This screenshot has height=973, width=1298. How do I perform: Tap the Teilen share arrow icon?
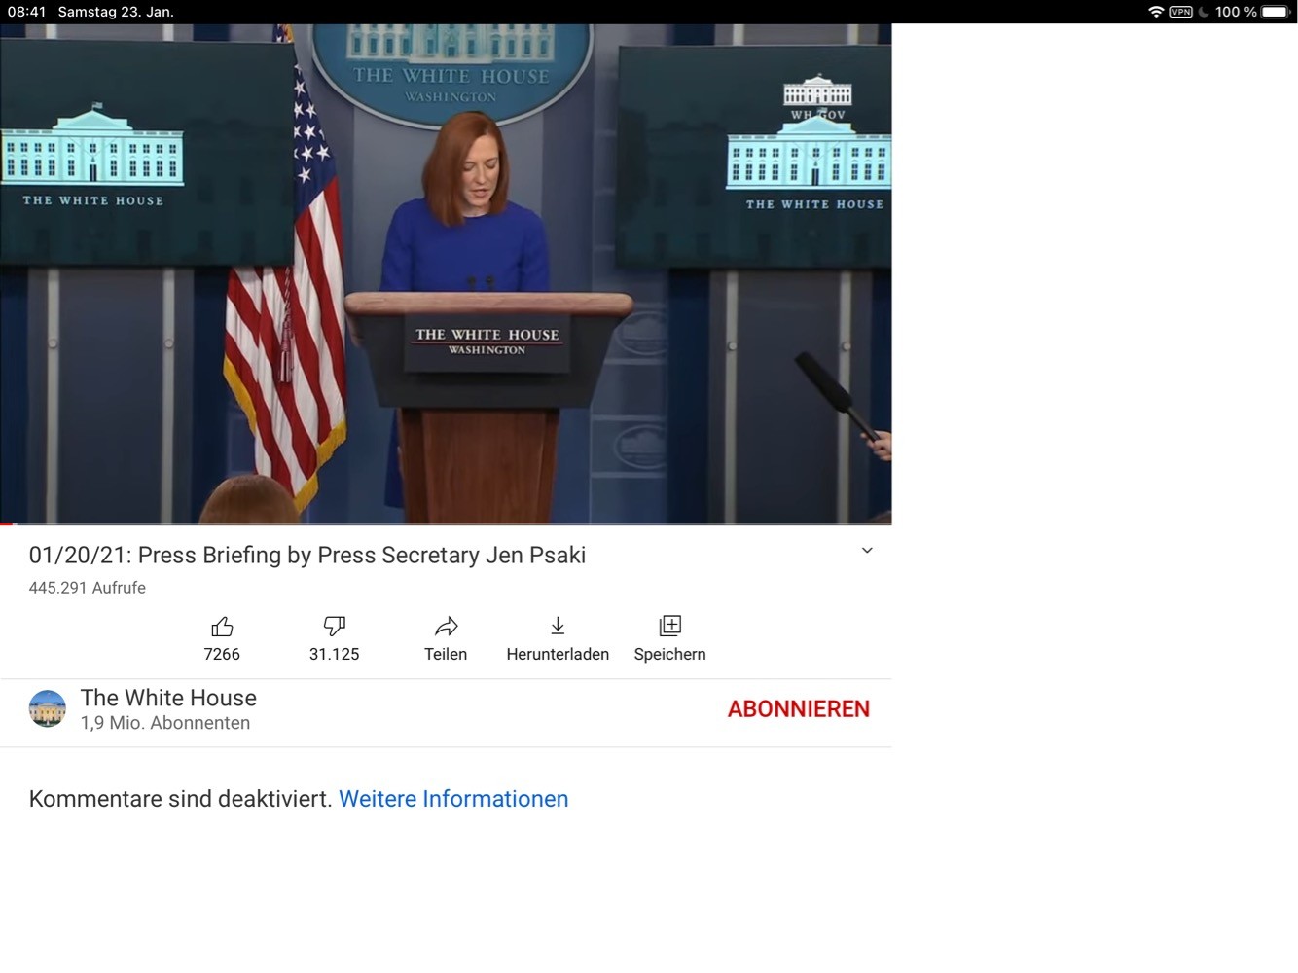click(x=446, y=627)
